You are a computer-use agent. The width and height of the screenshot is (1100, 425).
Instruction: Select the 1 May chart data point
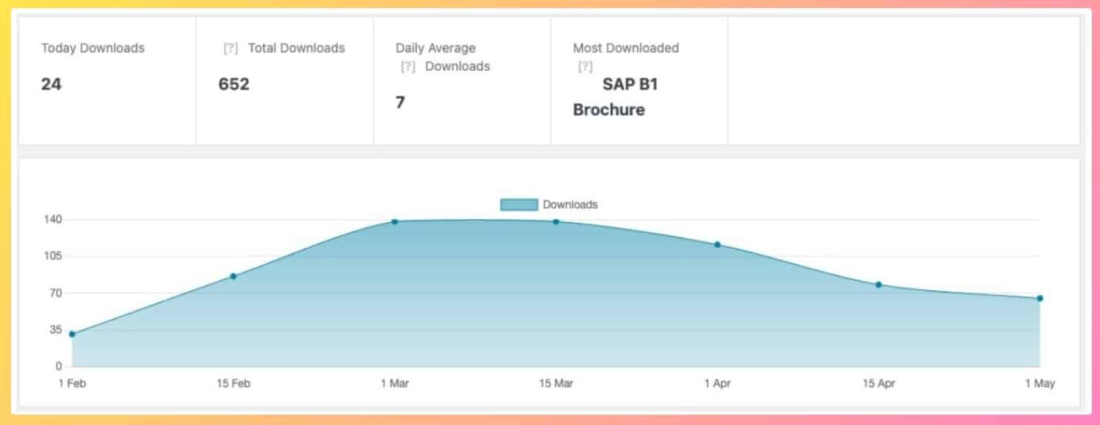pyautogui.click(x=1039, y=299)
